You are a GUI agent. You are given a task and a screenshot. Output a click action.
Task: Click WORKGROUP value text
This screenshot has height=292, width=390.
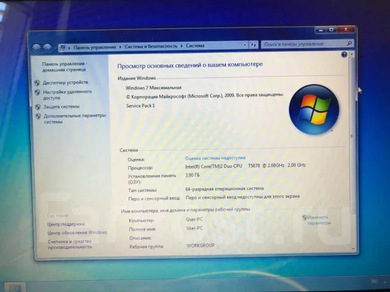point(200,245)
